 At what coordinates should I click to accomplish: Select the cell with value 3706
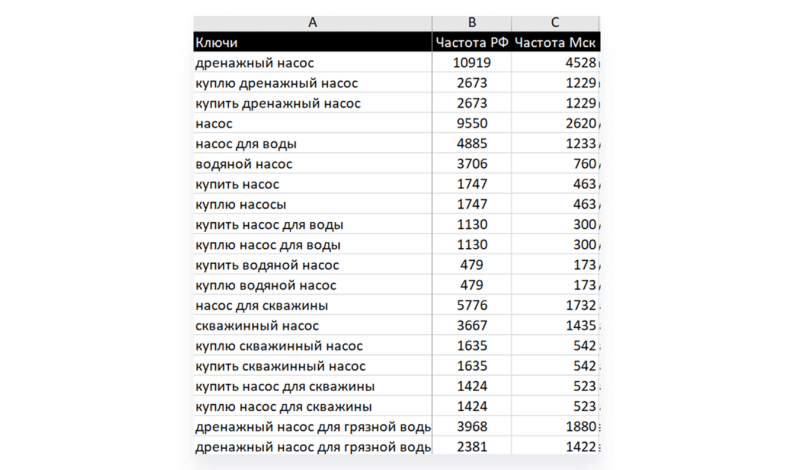[x=472, y=164]
